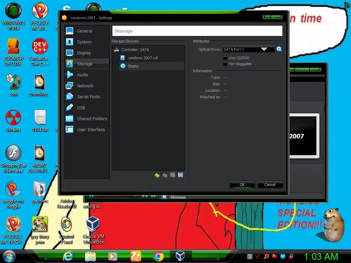Open the Display settings category
Viewport: 351px width, 263px height.
click(87, 53)
